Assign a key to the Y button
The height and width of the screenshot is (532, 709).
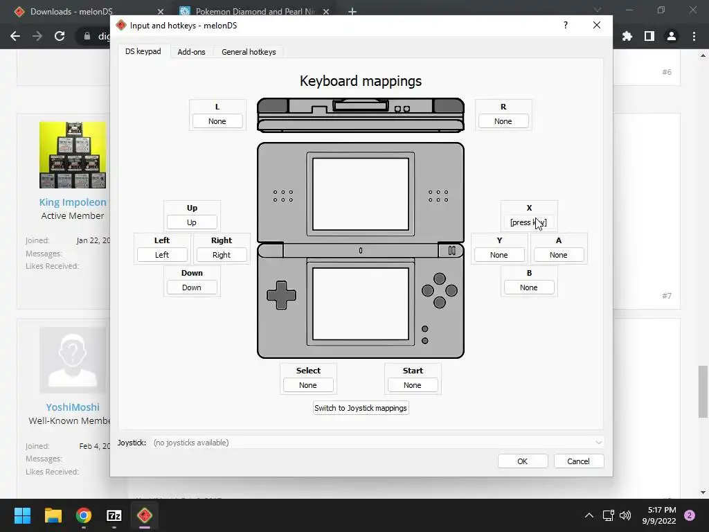[x=499, y=255]
